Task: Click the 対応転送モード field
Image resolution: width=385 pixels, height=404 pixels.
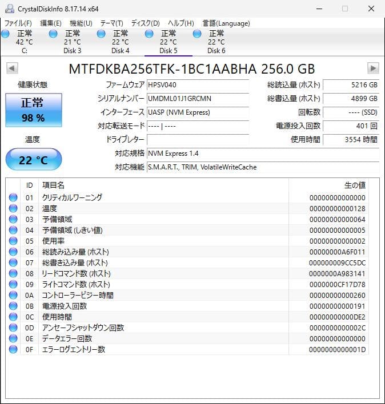Action: point(198,126)
